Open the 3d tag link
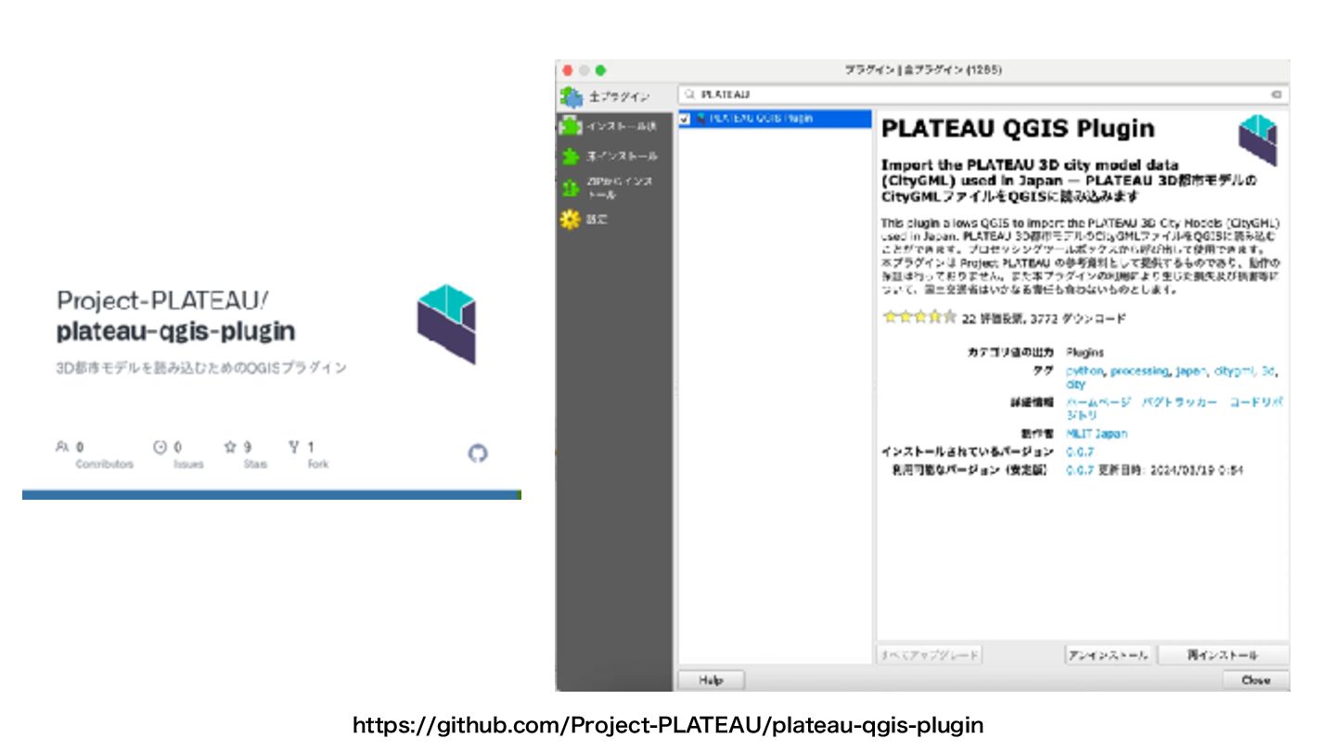Viewport: 1336px width, 751px height. pos(1267,371)
